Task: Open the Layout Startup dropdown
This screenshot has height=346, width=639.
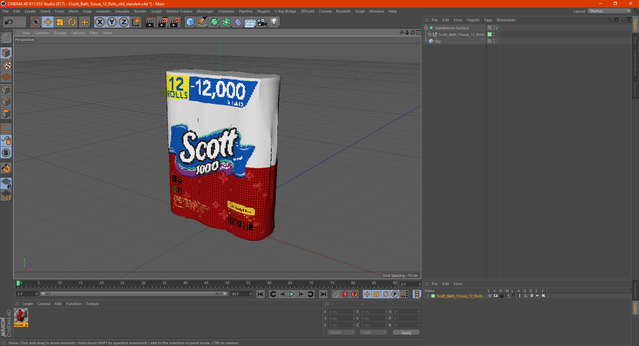Action: pos(609,11)
